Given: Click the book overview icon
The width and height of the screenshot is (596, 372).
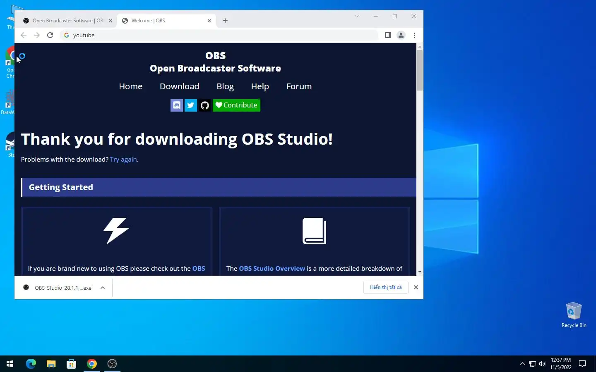Looking at the screenshot, I should point(315,231).
